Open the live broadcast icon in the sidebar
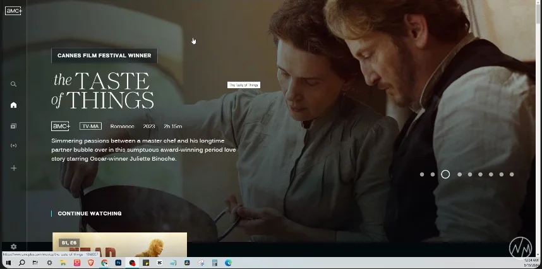 click(x=13, y=146)
